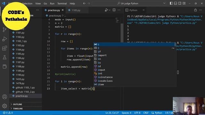
Task: Open Testing flask view
Action: [x=4, y=57]
